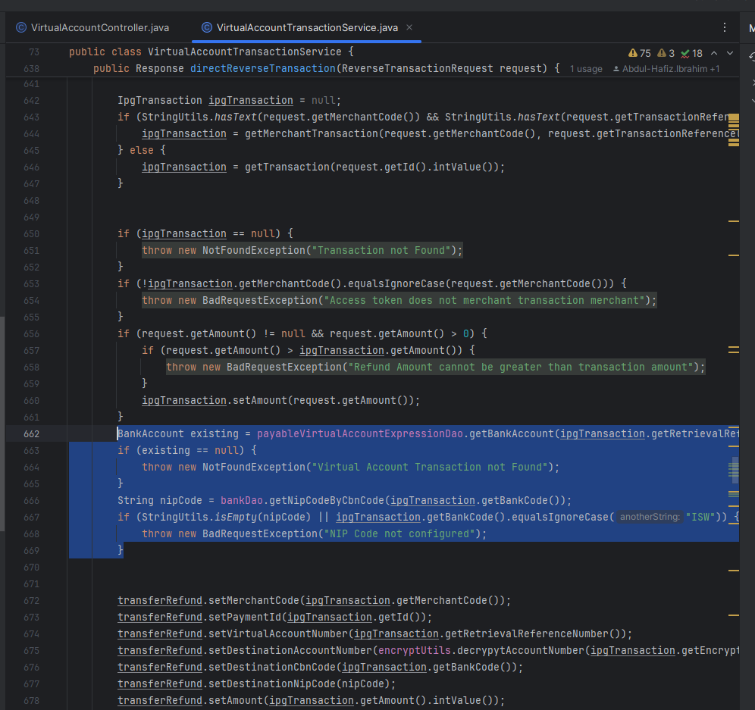Click the Java class icon on VirtualAccountTransactionService tab
This screenshot has height=710, width=755.
point(207,28)
